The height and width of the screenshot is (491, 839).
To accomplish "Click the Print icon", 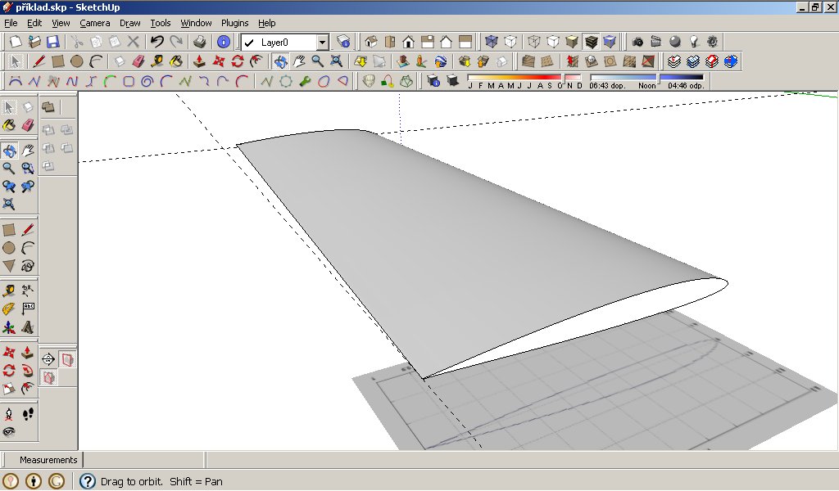I will tap(199, 42).
